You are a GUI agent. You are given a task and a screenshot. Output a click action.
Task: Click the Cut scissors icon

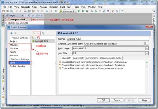(26, 11)
